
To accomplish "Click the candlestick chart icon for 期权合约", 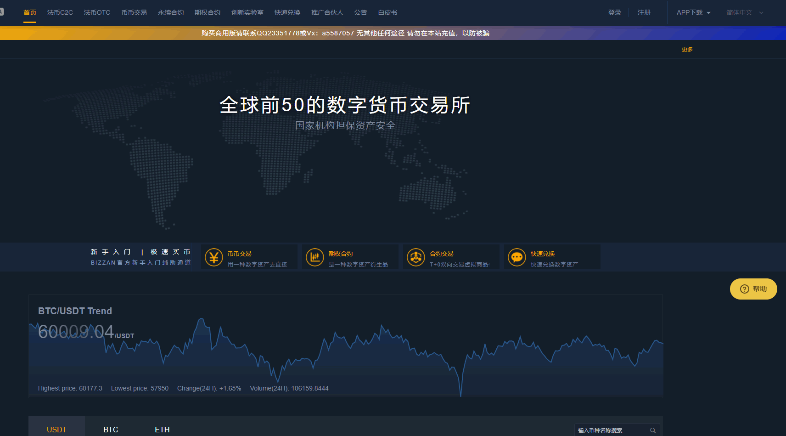I will [314, 257].
